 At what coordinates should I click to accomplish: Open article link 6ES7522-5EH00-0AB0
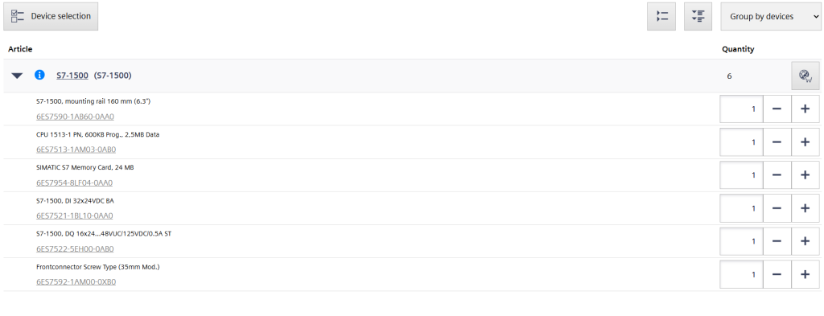point(75,248)
